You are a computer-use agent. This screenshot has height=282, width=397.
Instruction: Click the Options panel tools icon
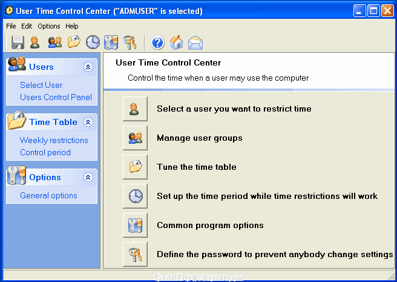[17, 175]
